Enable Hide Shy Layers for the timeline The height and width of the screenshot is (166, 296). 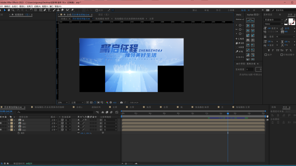coord(103,112)
